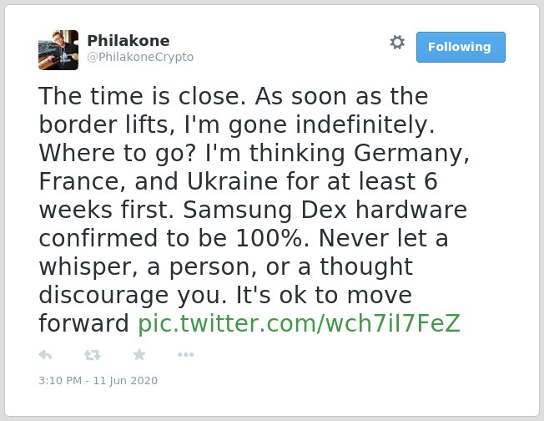The height and width of the screenshot is (421, 544).
Task: Favorite the tweet with the star icon
Action: (x=139, y=354)
